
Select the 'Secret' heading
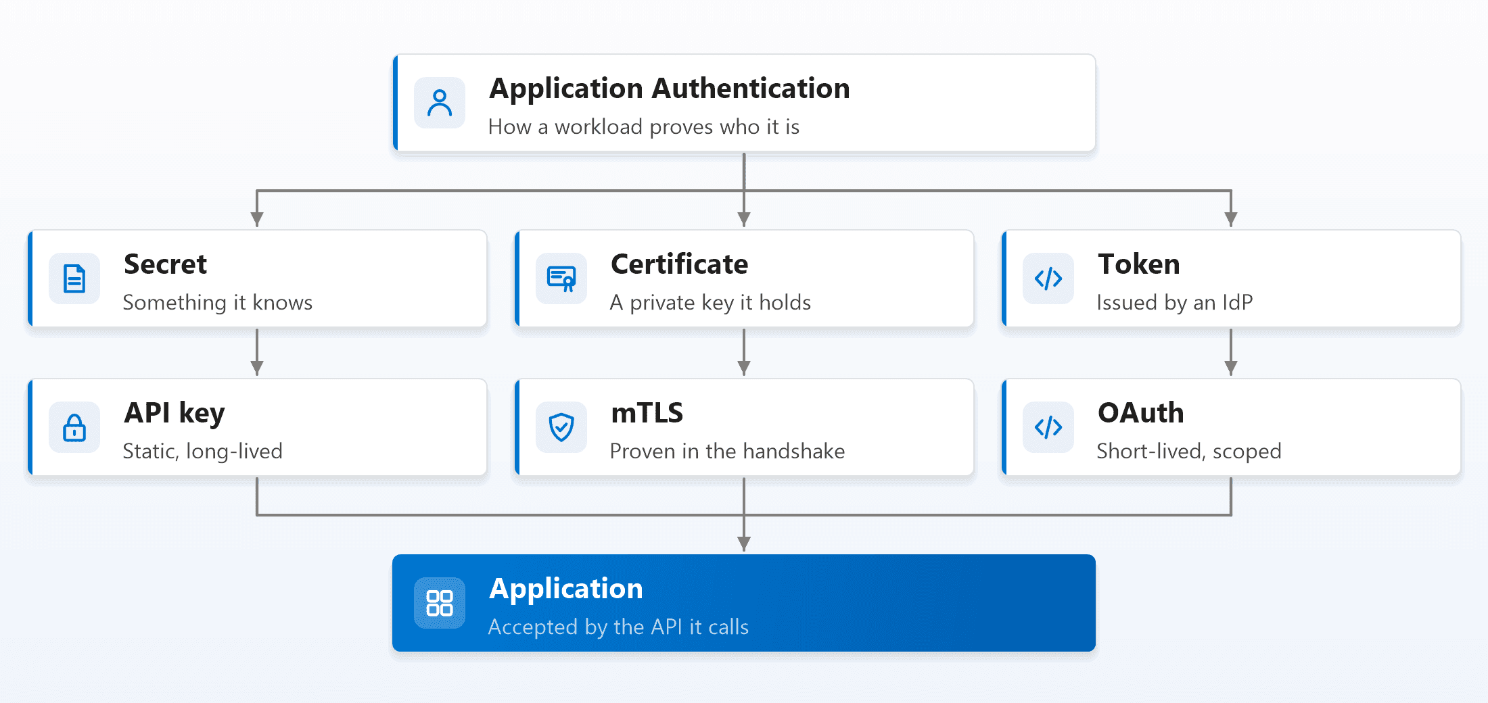click(x=165, y=264)
